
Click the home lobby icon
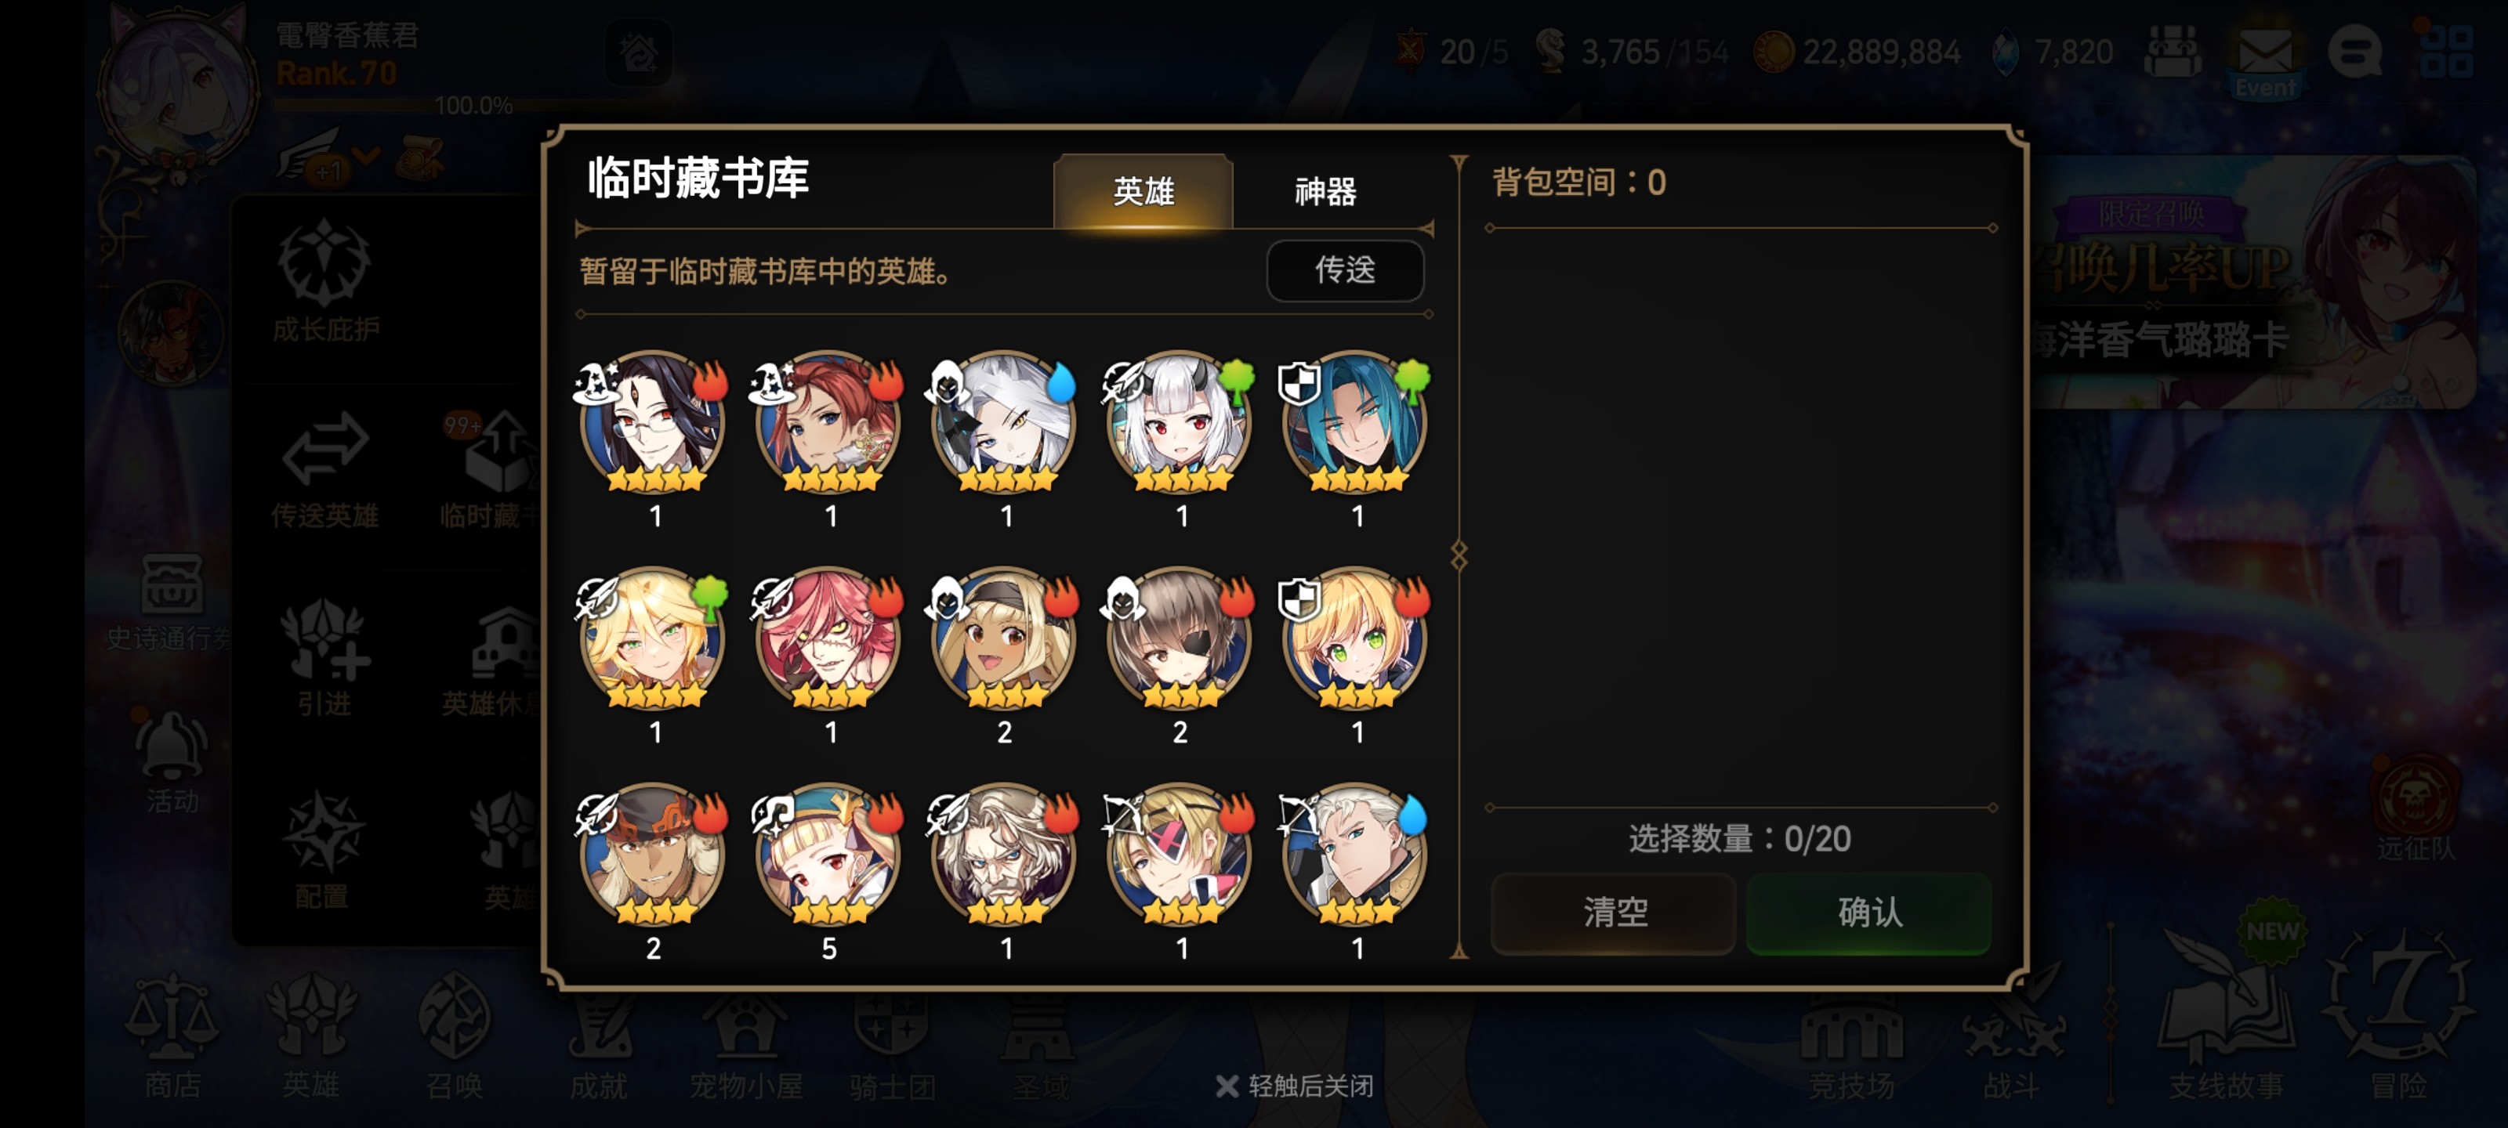pyautogui.click(x=639, y=52)
